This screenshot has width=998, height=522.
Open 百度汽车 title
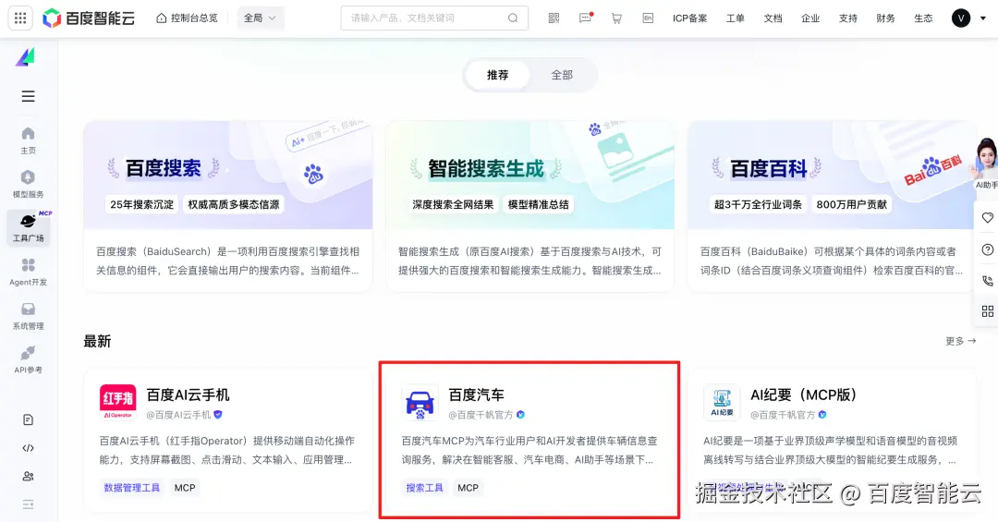click(476, 395)
